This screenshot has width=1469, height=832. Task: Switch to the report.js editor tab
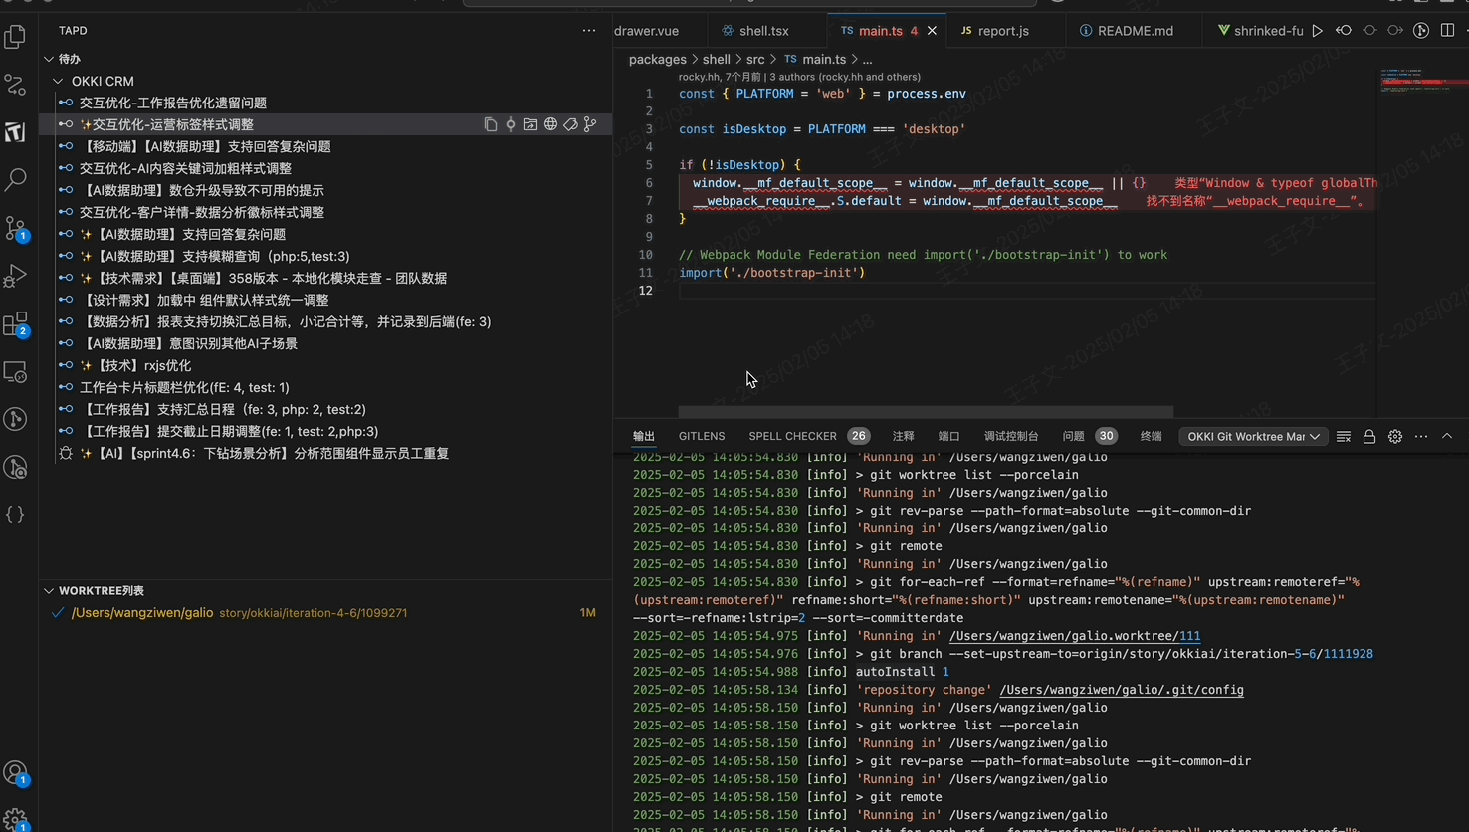995,31
